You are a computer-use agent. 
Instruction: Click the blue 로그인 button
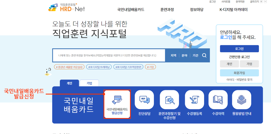239,49
